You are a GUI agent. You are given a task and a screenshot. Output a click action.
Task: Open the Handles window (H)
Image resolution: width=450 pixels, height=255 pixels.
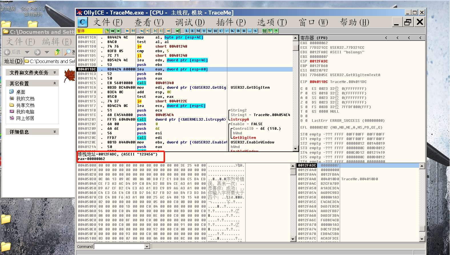coord(216,31)
